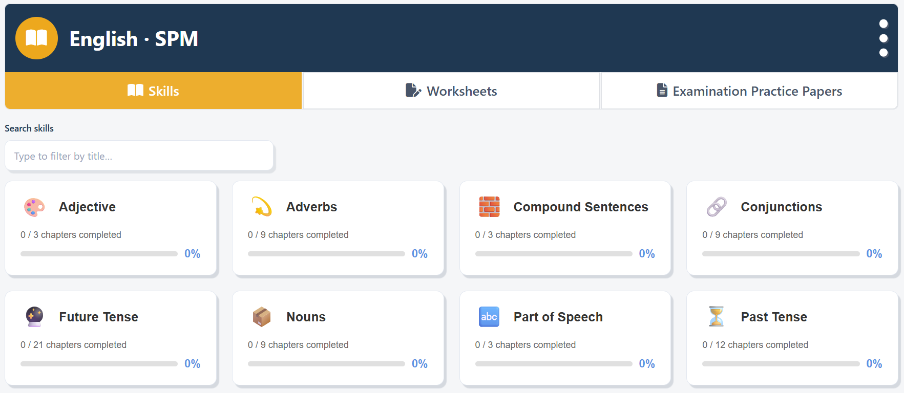
Task: Click the Conjunctions chain link icon
Action: click(x=717, y=207)
